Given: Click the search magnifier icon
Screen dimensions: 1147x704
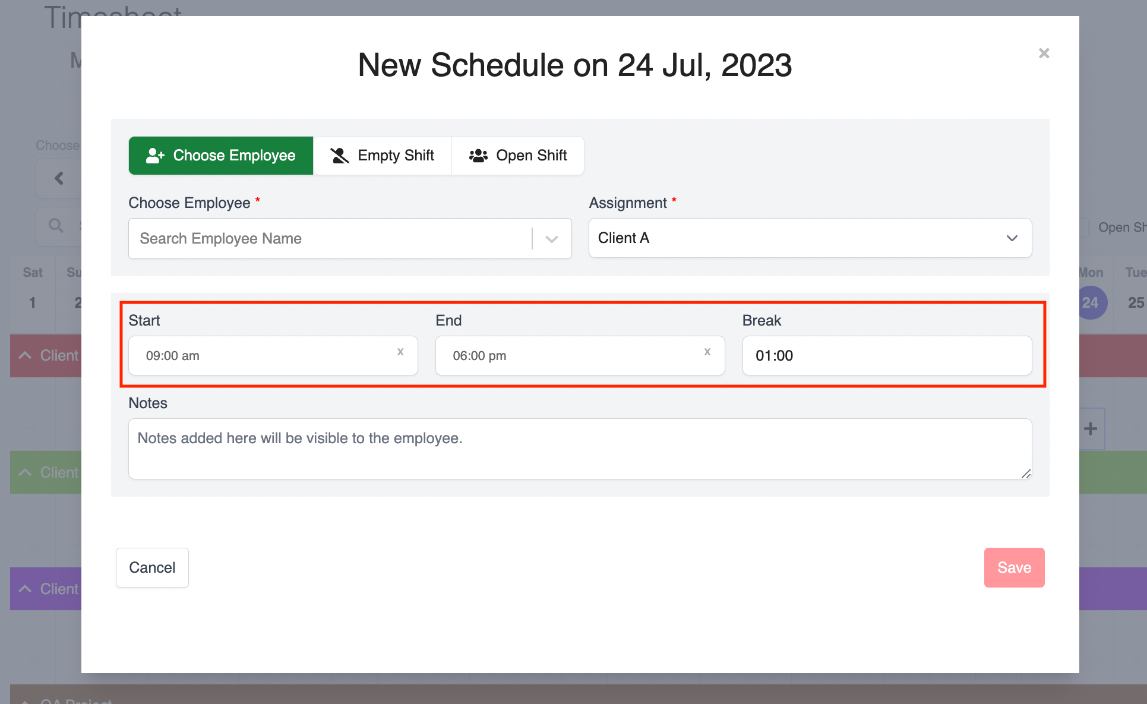Looking at the screenshot, I should [x=56, y=226].
